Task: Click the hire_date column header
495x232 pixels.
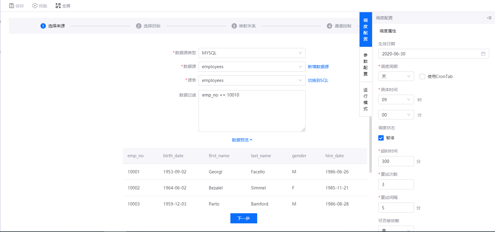Action: (335, 156)
